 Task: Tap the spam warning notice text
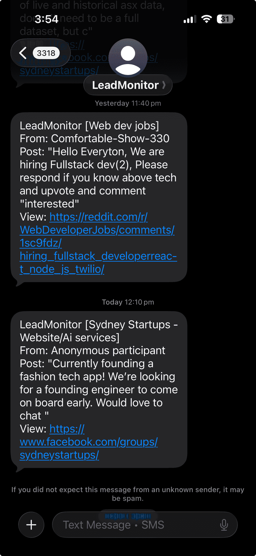pyautogui.click(x=128, y=493)
